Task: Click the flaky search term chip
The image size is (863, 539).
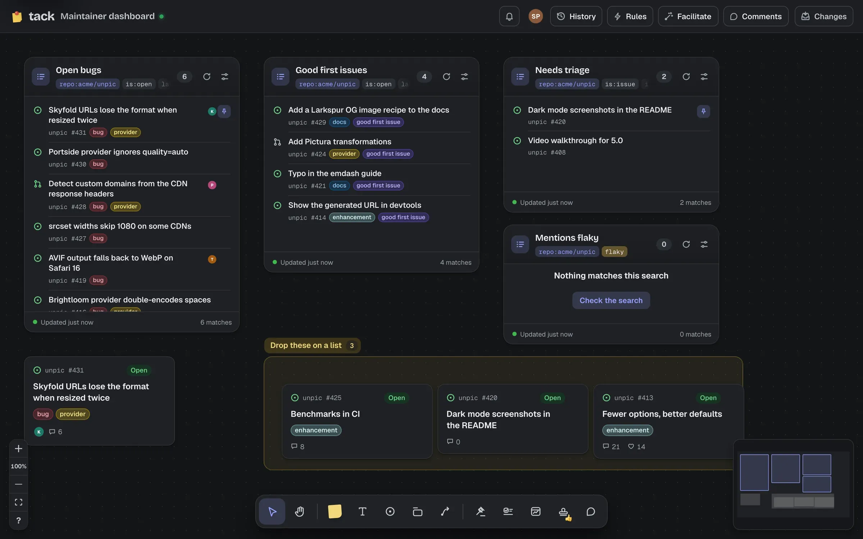Action: point(614,252)
